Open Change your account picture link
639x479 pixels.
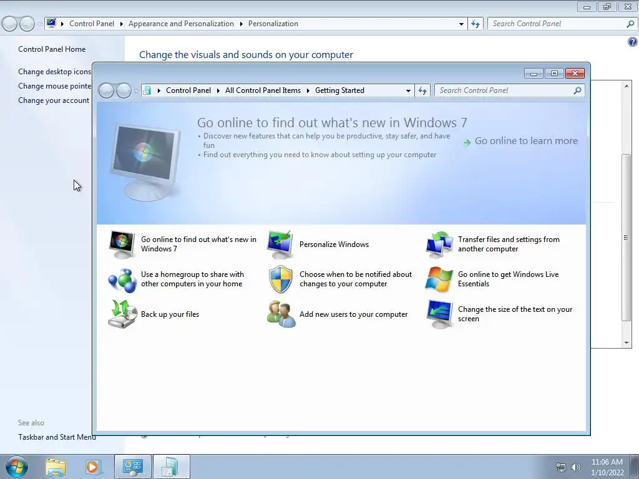(x=54, y=100)
